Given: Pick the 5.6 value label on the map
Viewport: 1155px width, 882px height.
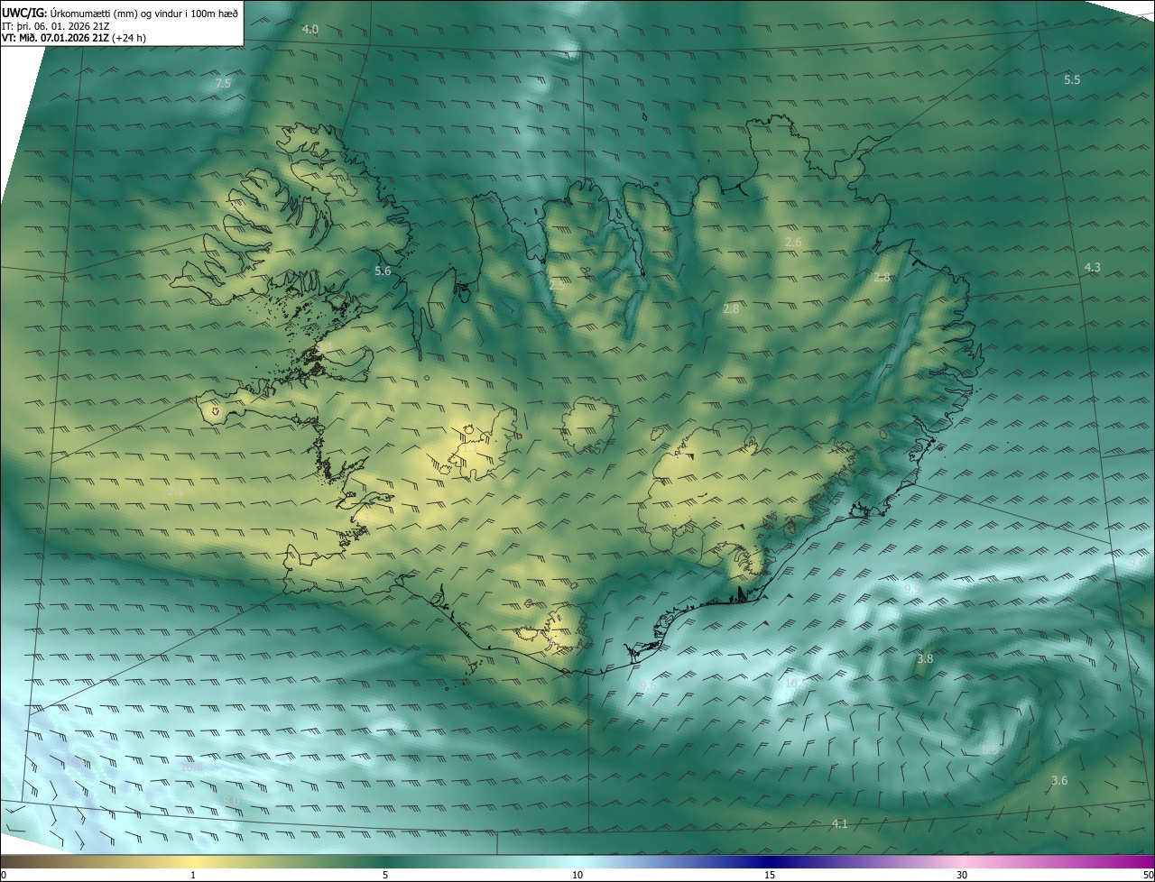Looking at the screenshot, I should coord(383,271).
